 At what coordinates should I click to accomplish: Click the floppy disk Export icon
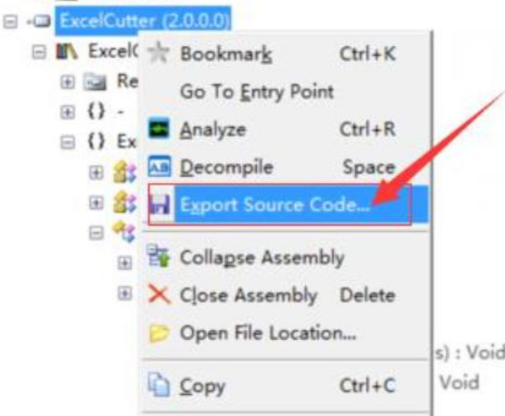tap(159, 205)
